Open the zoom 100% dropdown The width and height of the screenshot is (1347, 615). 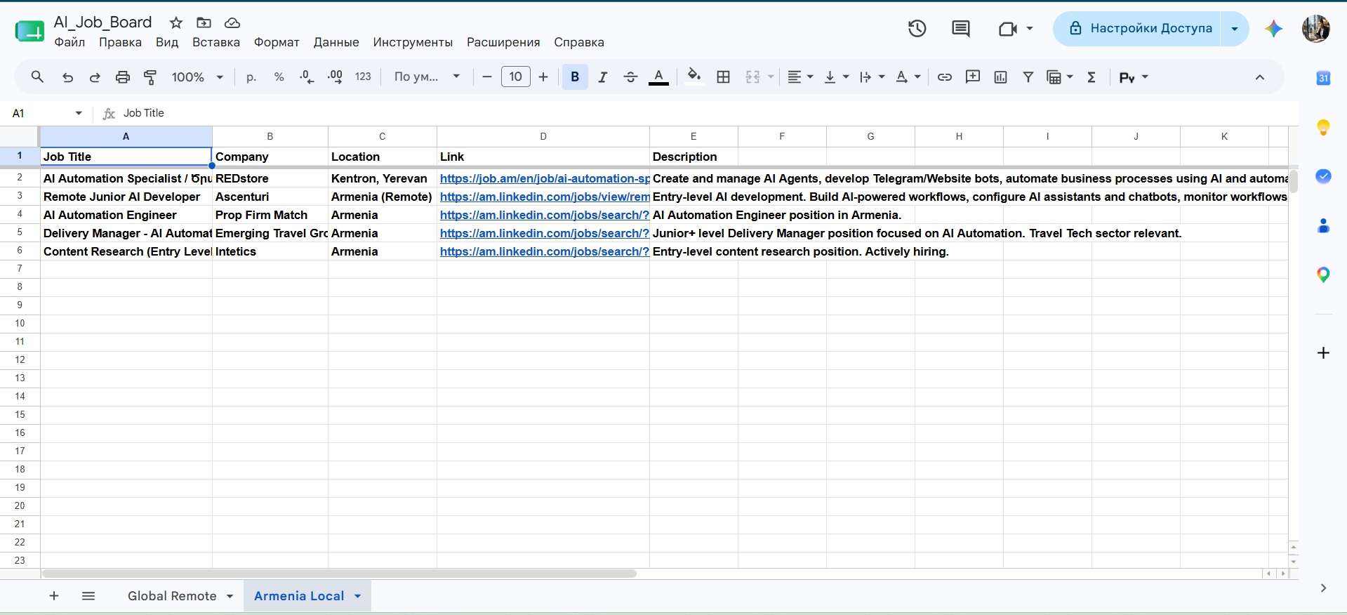(x=197, y=77)
